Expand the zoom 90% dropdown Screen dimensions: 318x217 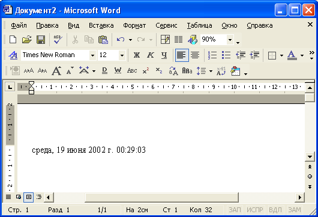click(230, 40)
